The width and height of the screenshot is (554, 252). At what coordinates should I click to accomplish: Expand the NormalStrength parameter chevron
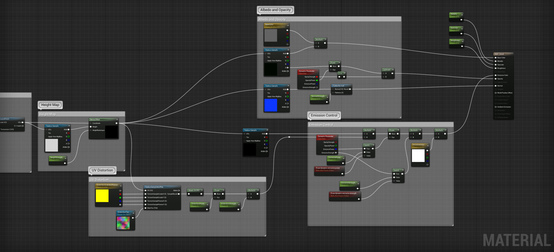point(327,97)
